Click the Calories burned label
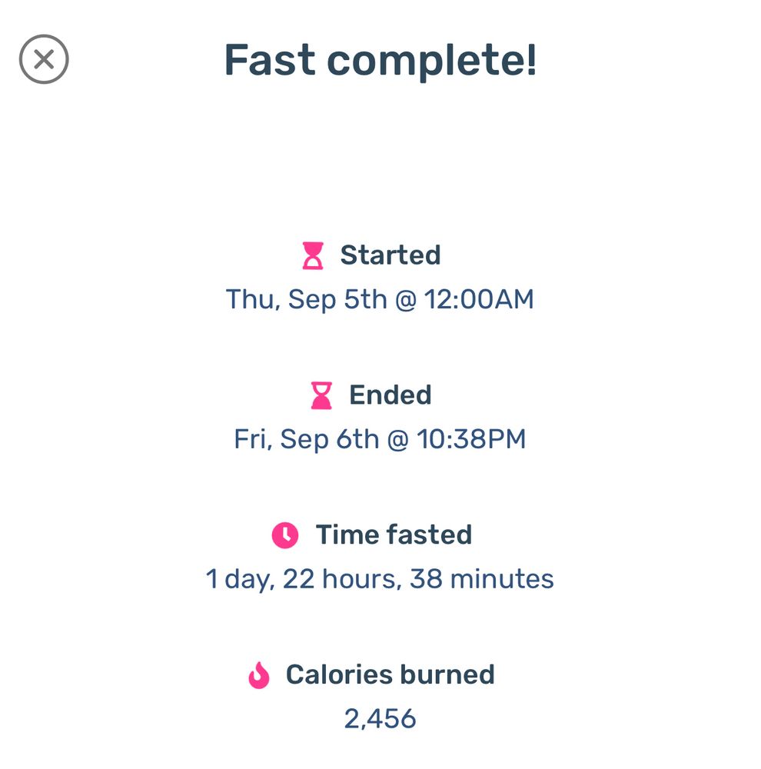This screenshot has height=769, width=761. pos(390,674)
